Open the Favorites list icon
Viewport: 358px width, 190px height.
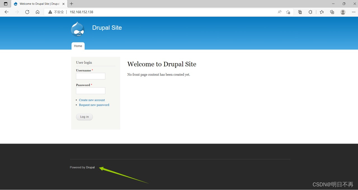322,12
